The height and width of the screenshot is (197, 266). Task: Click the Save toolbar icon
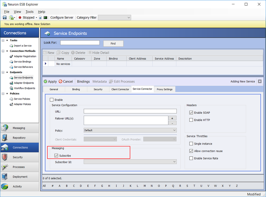(5, 18)
